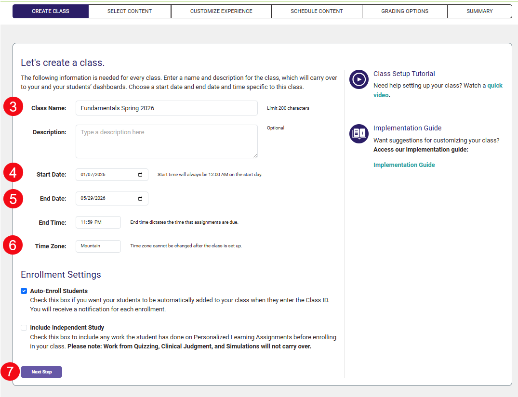Open the Grading Options tab

[404, 11]
